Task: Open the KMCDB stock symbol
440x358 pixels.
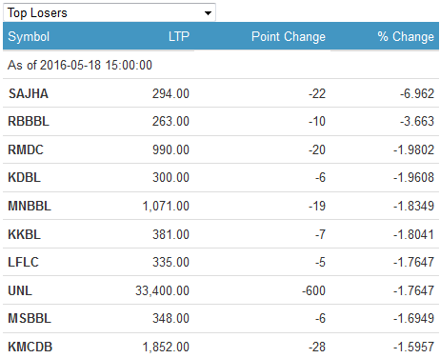Action: (x=30, y=347)
